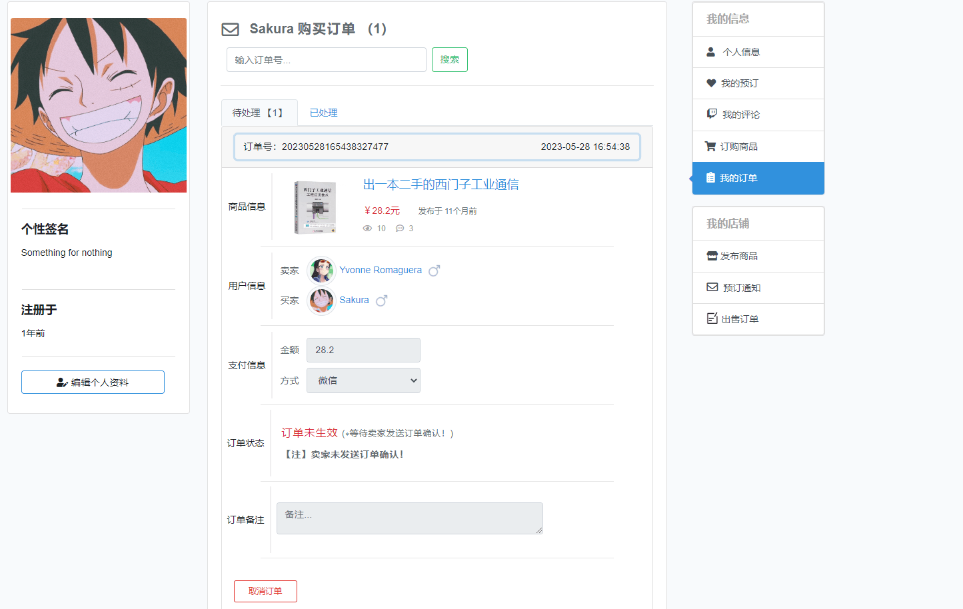963x609 pixels.
Task: Click the 金额 amount field showing 28.2
Action: pyautogui.click(x=363, y=350)
